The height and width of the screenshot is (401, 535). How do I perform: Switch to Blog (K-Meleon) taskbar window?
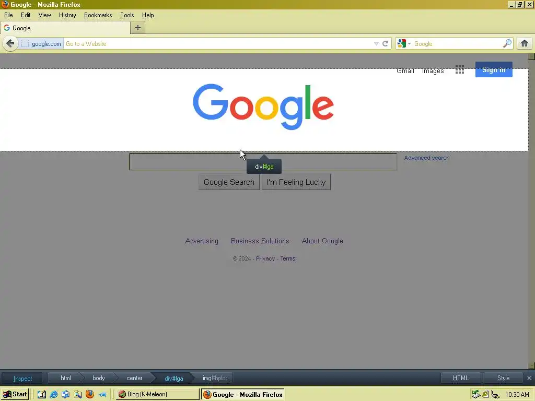click(157, 394)
